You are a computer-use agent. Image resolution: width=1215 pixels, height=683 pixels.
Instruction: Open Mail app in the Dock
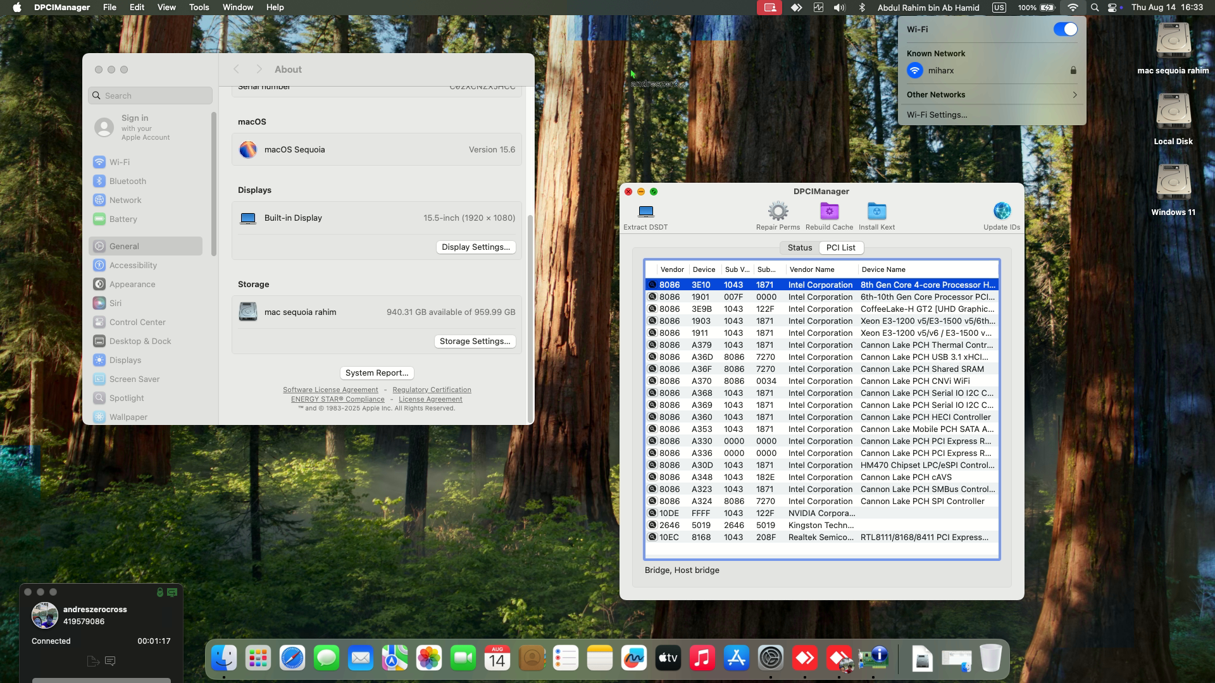[x=361, y=658]
